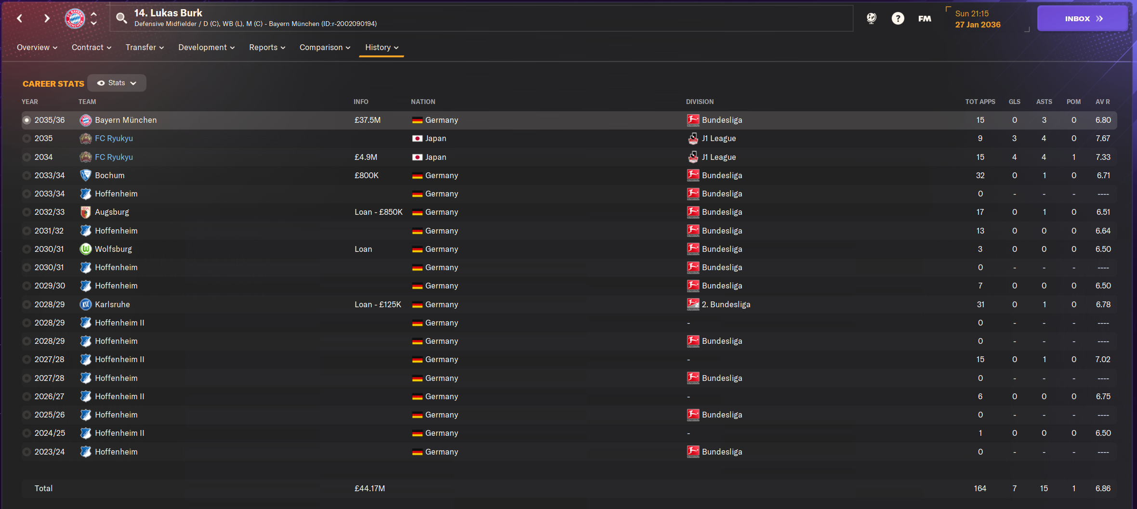The height and width of the screenshot is (509, 1137).
Task: Click Bundesliga logo in Wolfsburg row
Action: [x=693, y=249]
